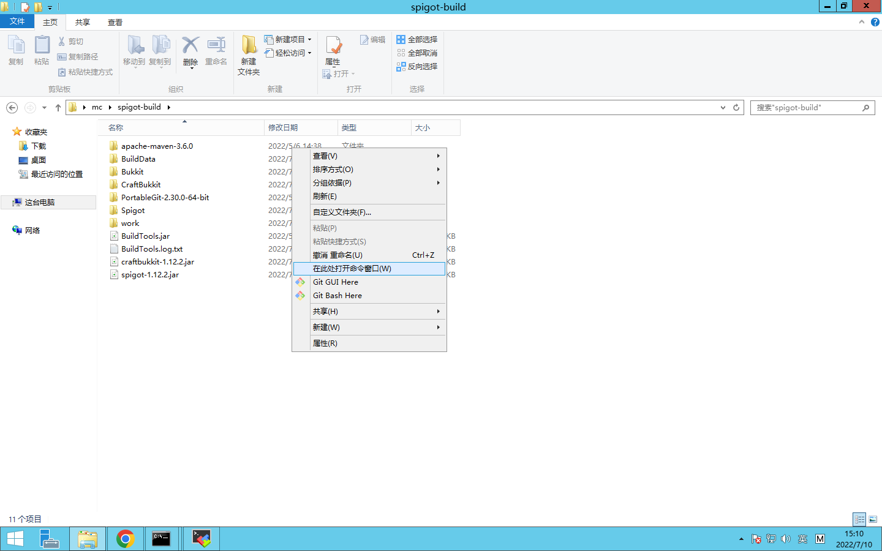Open 分组依据(P) submenu in context menu
The image size is (882, 551).
pyautogui.click(x=369, y=183)
